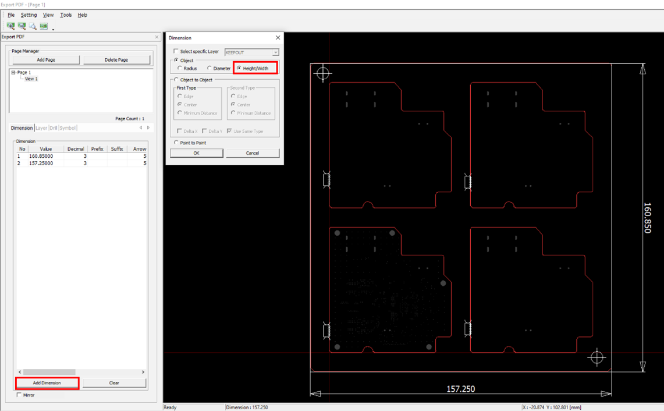Image resolution: width=664 pixels, height=411 pixels.
Task: Switch to the Dimension tab
Action: click(x=22, y=128)
